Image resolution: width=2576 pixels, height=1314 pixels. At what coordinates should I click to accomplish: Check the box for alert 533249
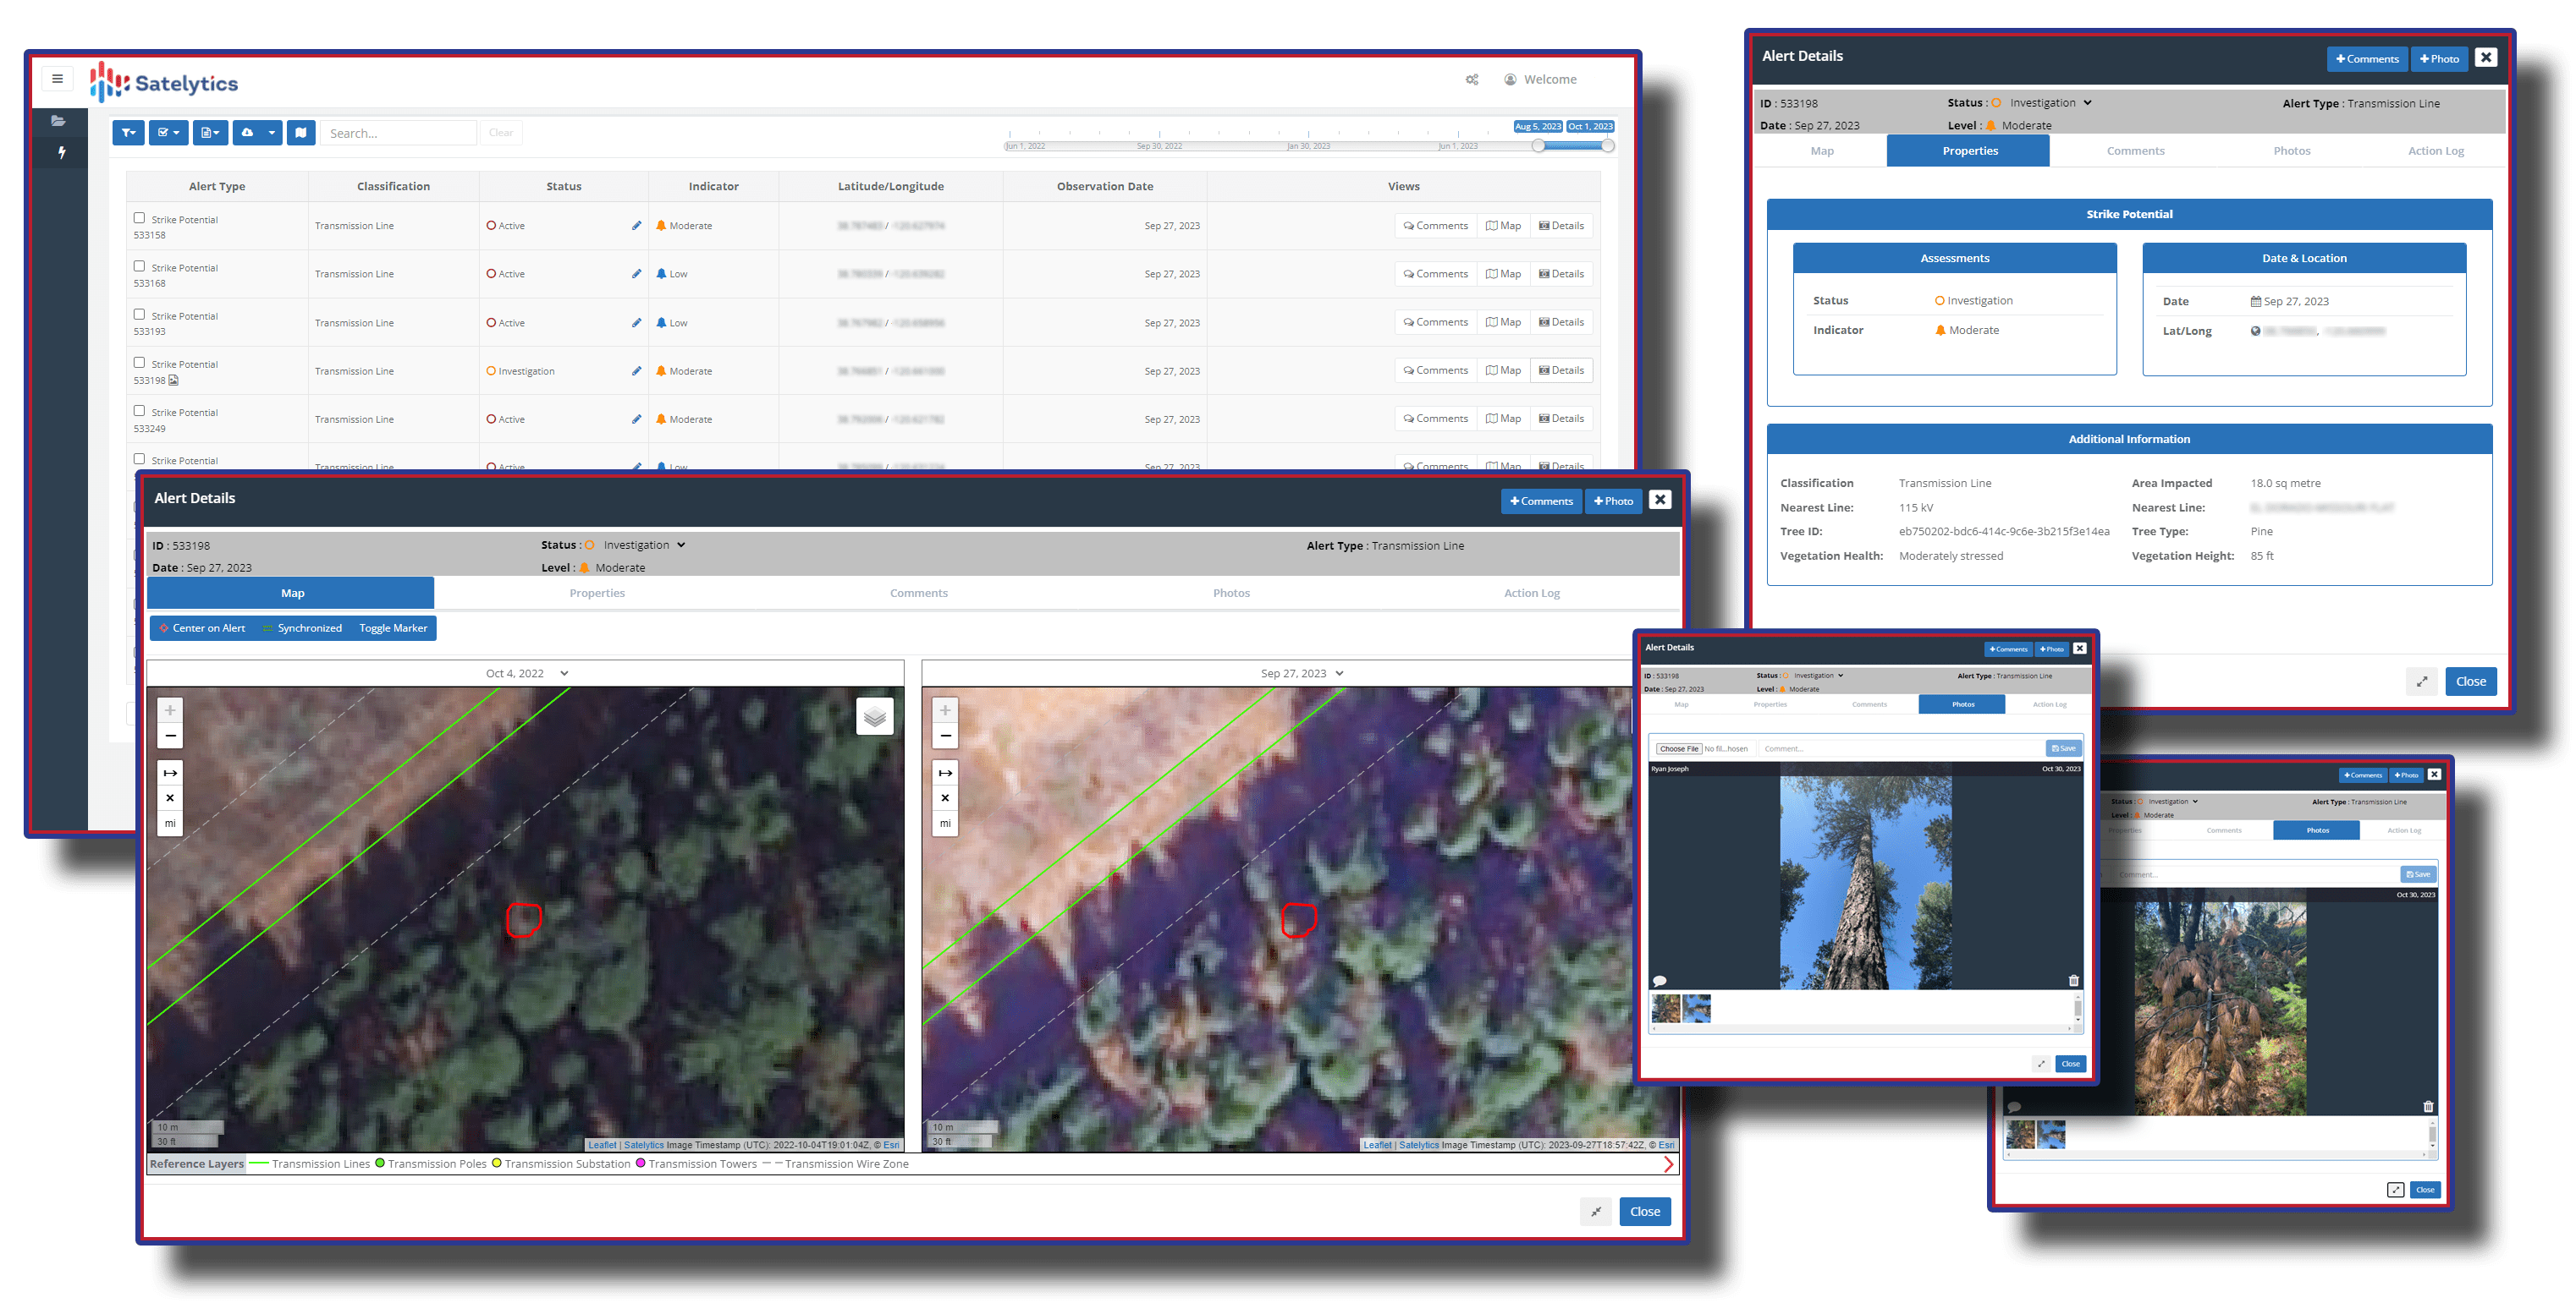point(139,411)
